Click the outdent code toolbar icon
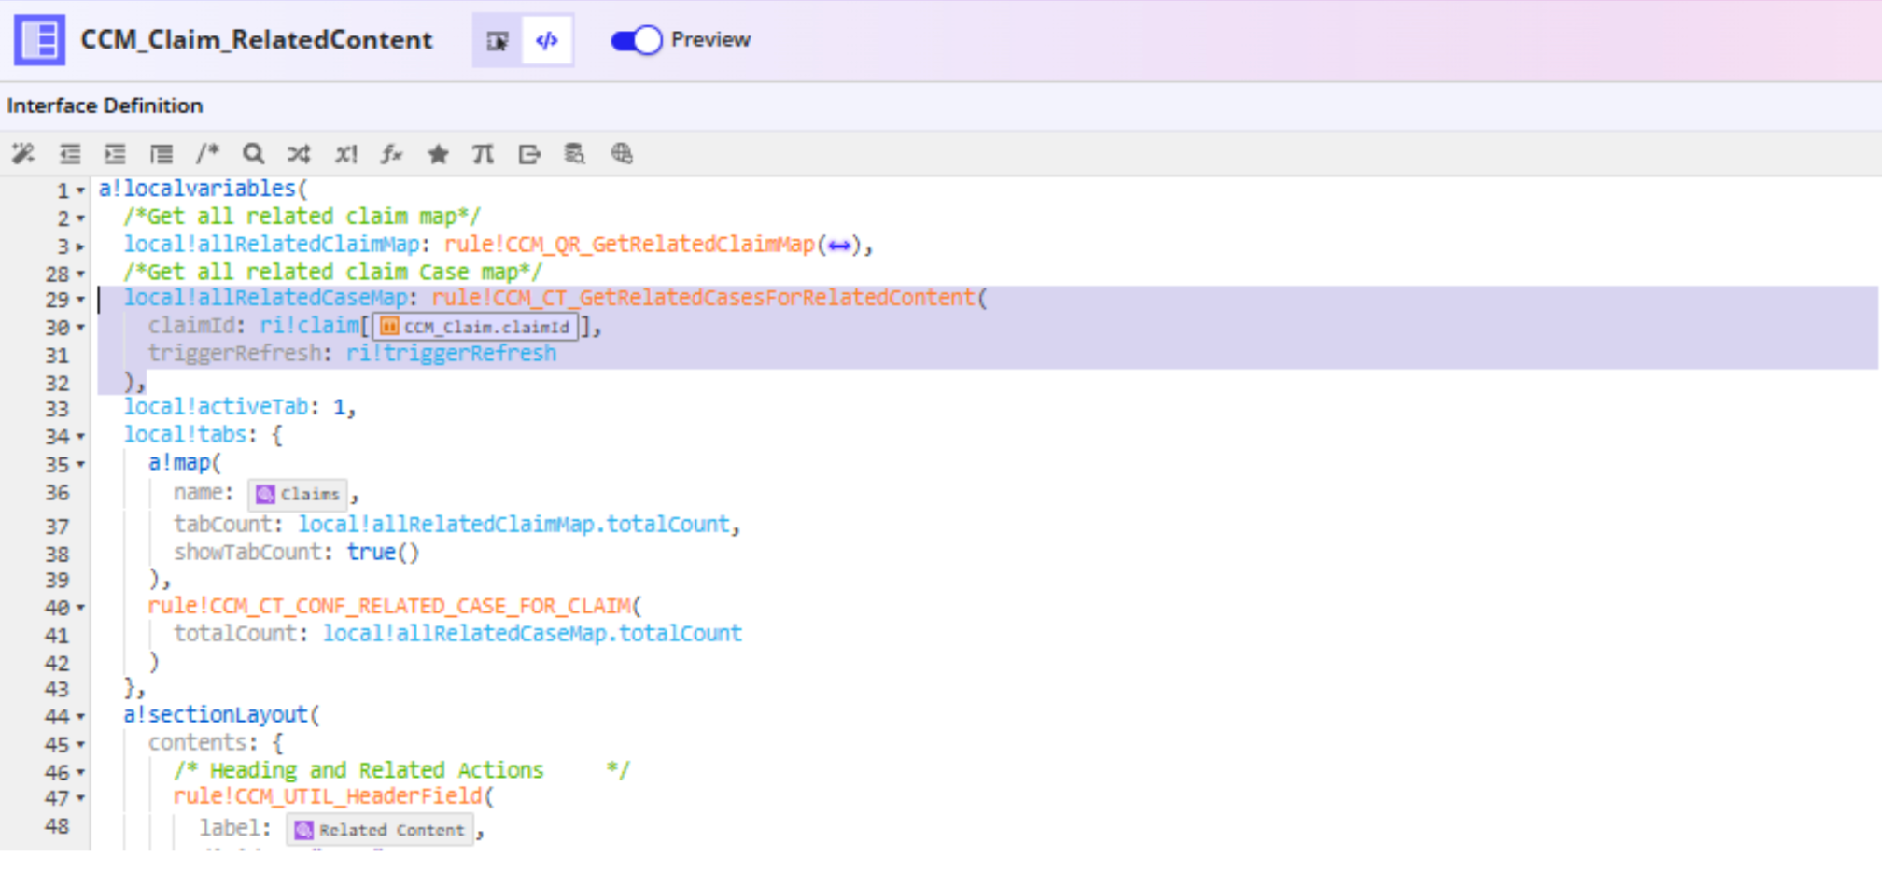This screenshot has height=885, width=1882. pos(70,154)
